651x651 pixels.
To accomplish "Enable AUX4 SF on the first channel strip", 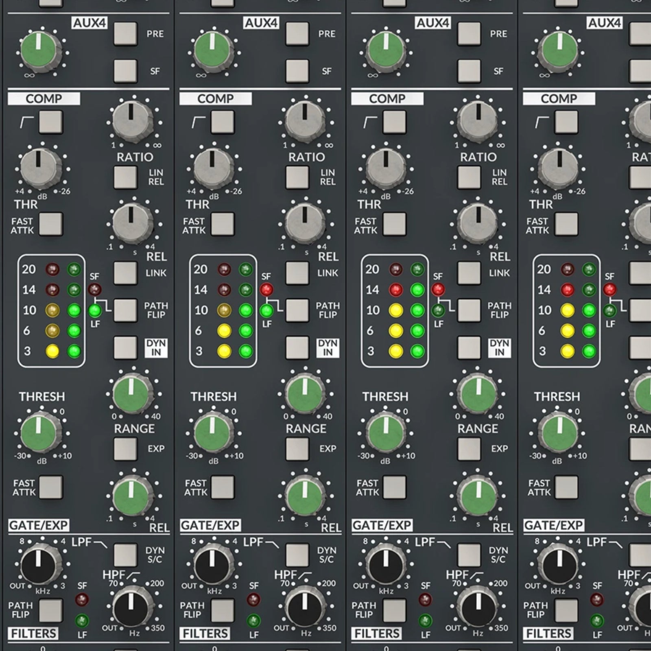I will 125,71.
